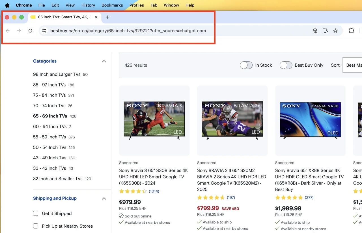Open the Extensions puzzle icon
Viewport: 362px width, 233px height.
coord(351,31)
